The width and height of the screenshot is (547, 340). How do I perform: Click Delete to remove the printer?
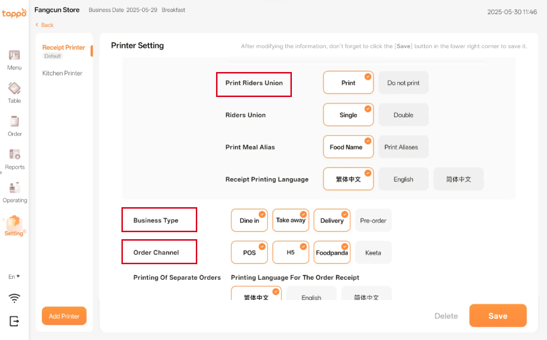click(x=446, y=316)
